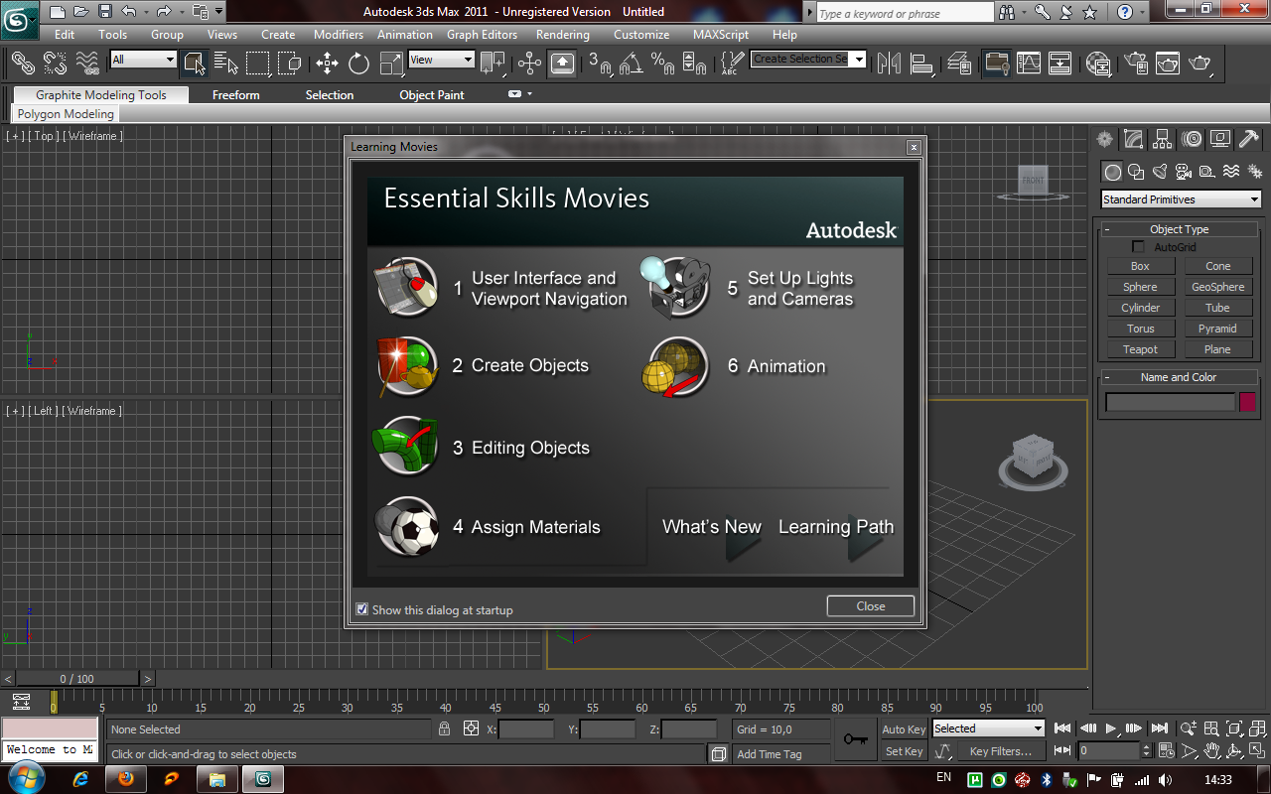Select the Select and Uniform Scale tool
This screenshot has height=794, width=1271.
(391, 63)
